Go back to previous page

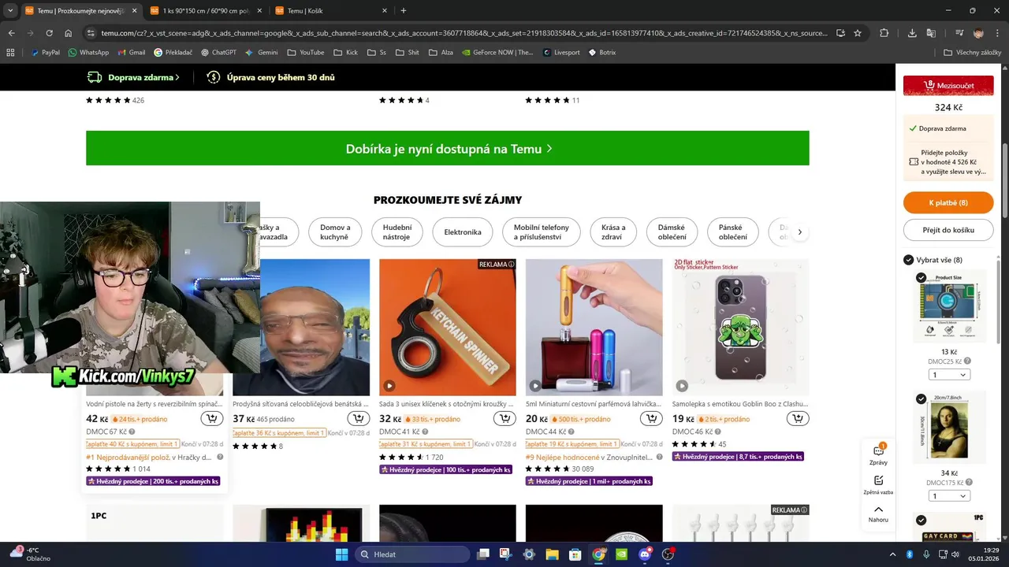coord(12,33)
